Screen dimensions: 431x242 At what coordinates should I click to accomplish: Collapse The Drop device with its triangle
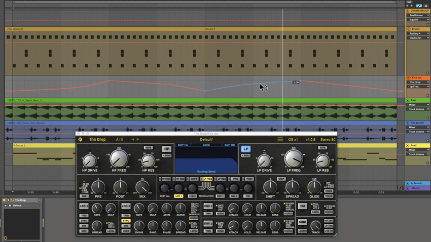click(x=9, y=200)
